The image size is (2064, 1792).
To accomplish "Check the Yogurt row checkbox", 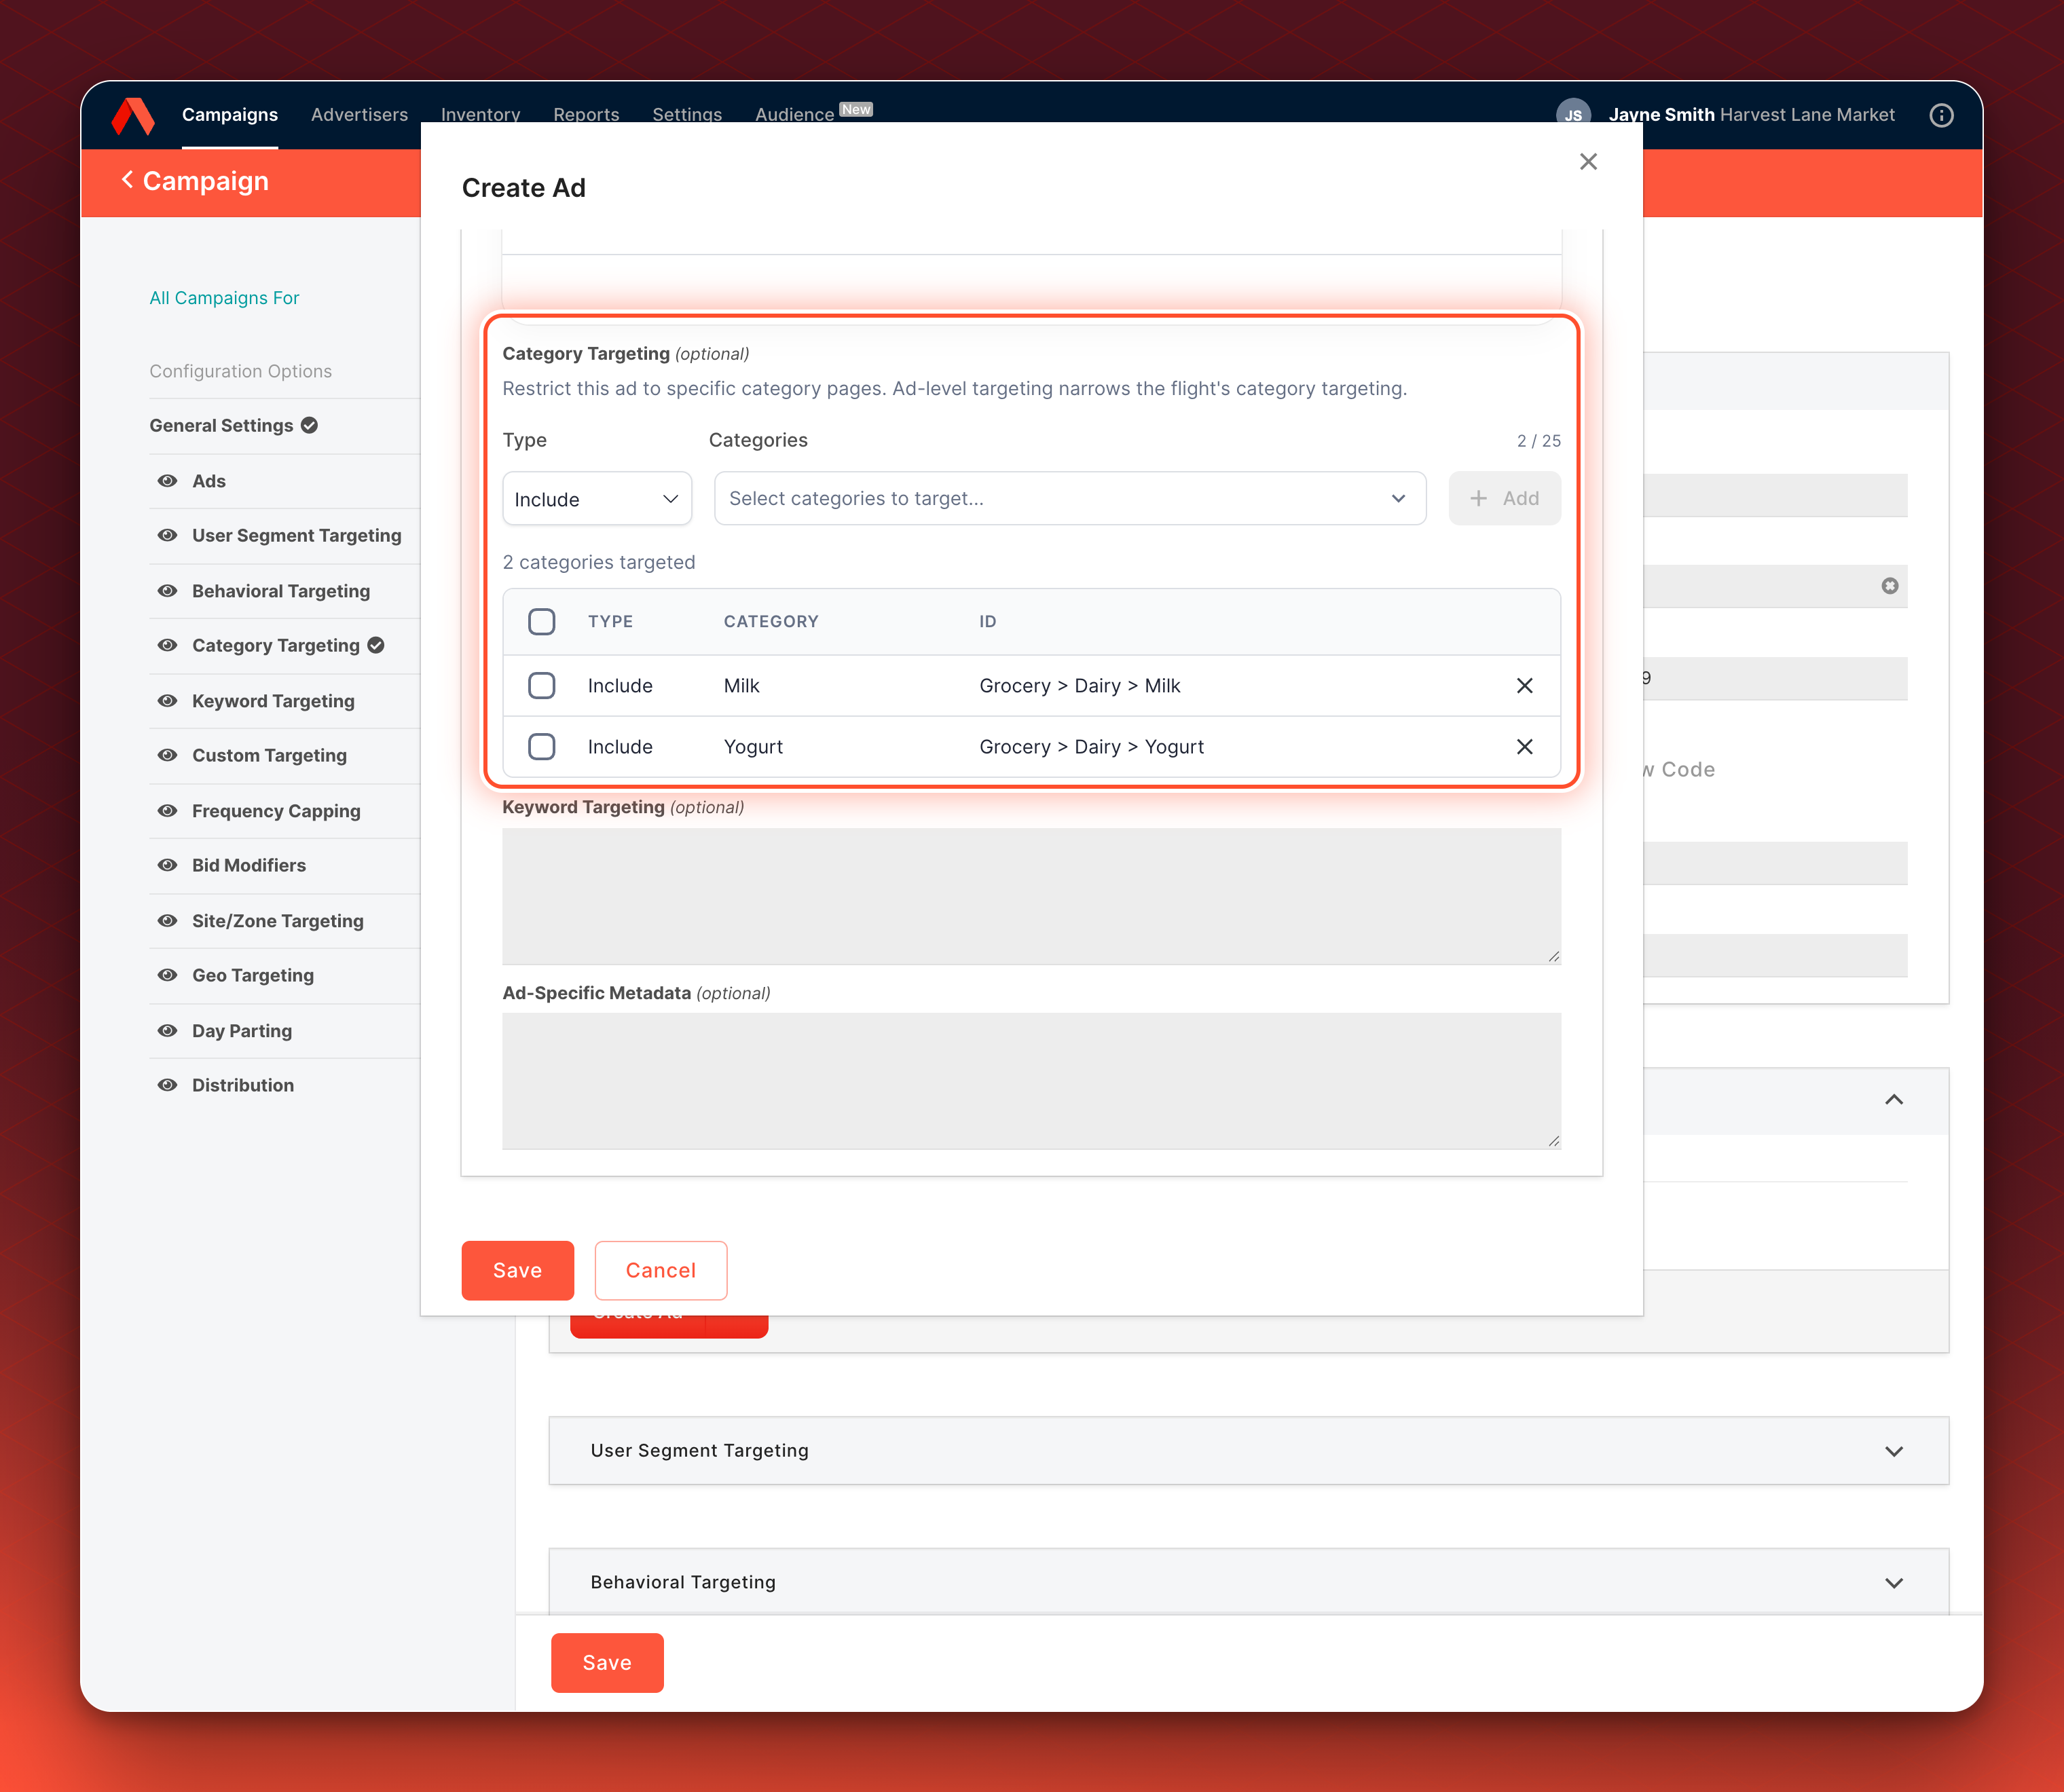I will click(542, 747).
